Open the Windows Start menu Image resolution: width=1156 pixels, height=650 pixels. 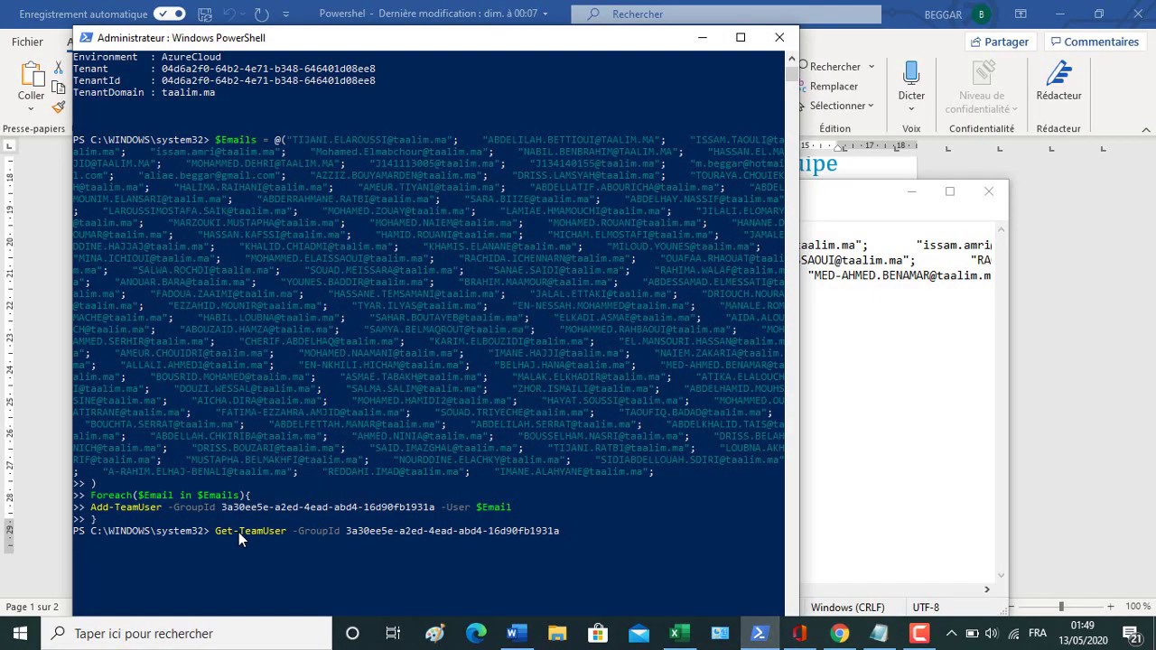click(x=20, y=633)
